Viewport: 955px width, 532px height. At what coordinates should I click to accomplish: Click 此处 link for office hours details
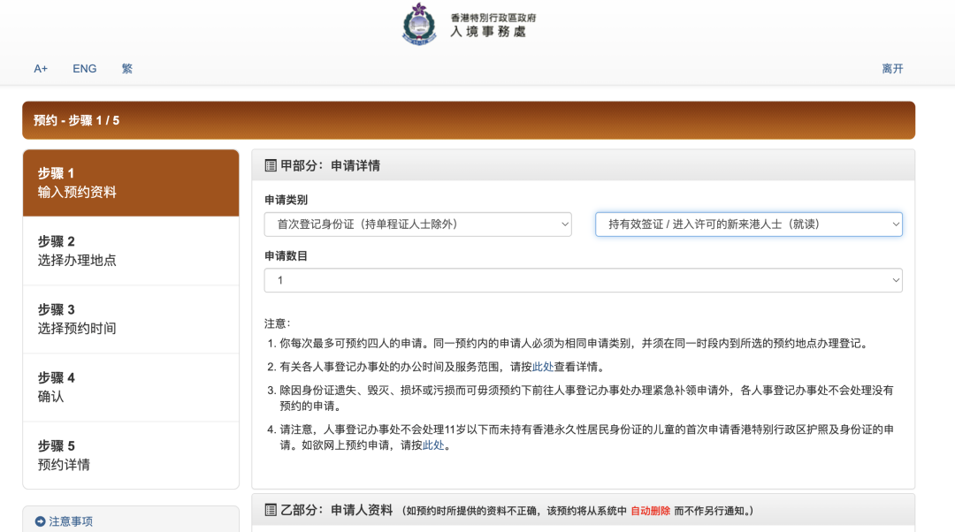(x=543, y=367)
